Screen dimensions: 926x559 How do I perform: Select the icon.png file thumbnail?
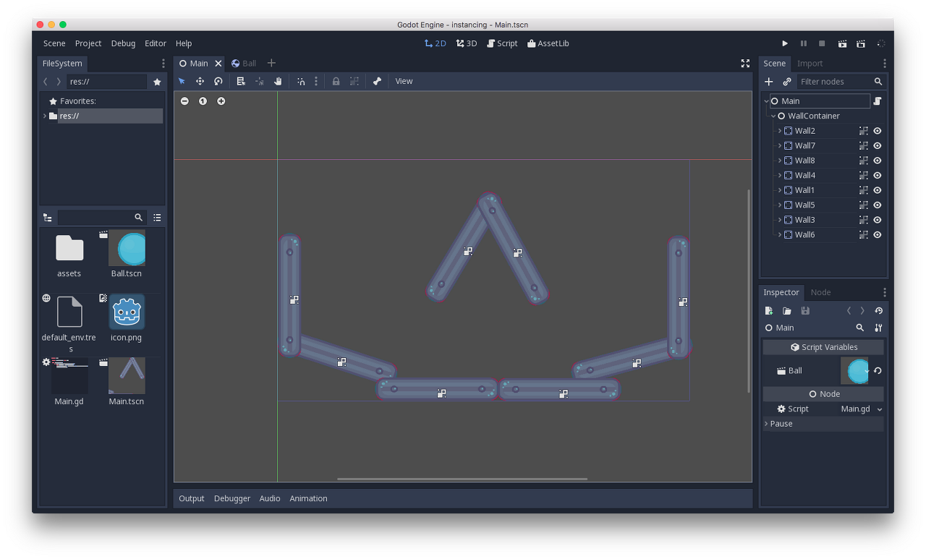pos(127,312)
